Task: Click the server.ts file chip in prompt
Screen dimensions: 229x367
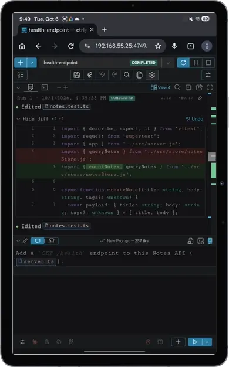Action: [36, 261]
